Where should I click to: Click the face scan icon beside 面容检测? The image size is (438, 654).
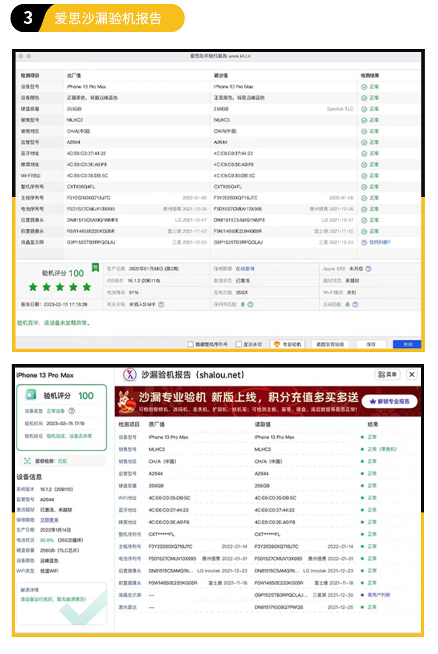[x=28, y=461]
